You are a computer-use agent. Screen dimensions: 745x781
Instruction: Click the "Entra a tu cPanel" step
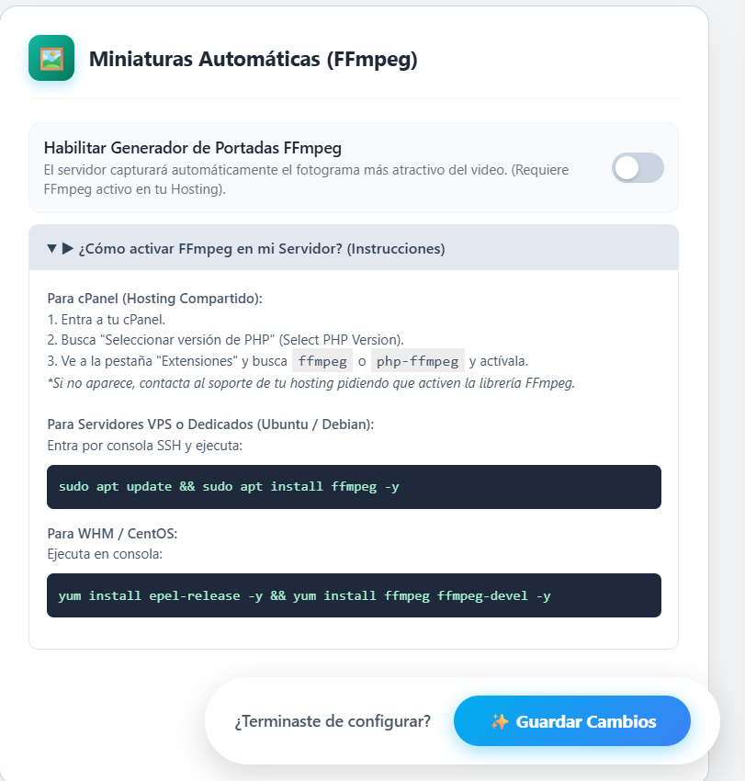tap(106, 319)
